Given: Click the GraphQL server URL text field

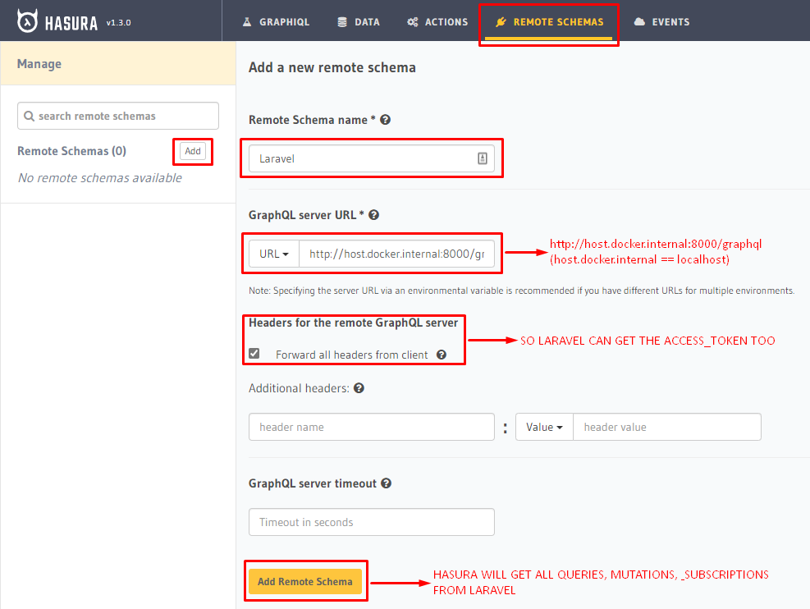Looking at the screenshot, I should coord(396,254).
